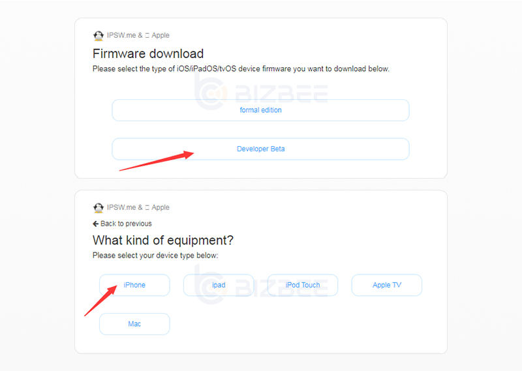Click the What kind of equipment? heading

click(163, 240)
